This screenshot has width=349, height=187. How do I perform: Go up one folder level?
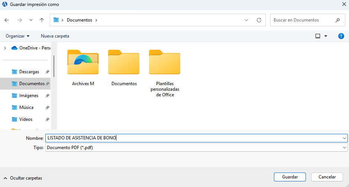42,20
